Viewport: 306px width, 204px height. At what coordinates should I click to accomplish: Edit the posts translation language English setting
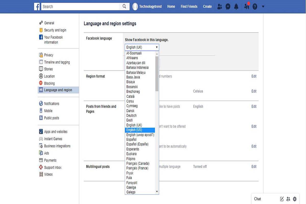254,106
